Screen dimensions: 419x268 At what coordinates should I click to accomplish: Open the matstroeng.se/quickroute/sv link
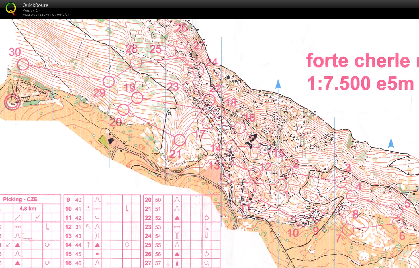46,15
